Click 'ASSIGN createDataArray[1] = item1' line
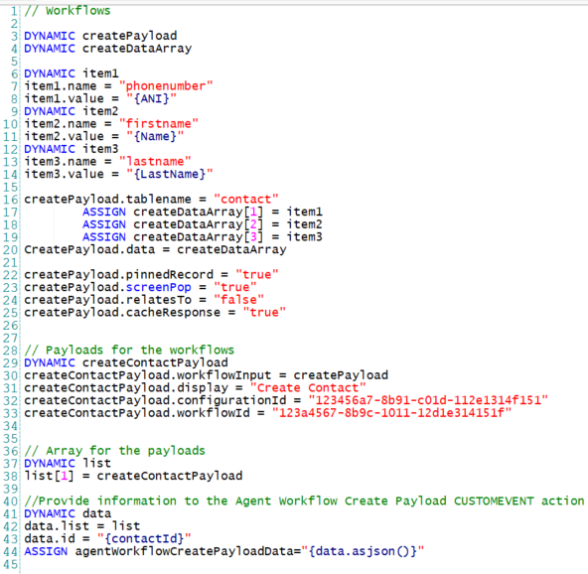This screenshot has width=588, height=574. click(x=203, y=212)
